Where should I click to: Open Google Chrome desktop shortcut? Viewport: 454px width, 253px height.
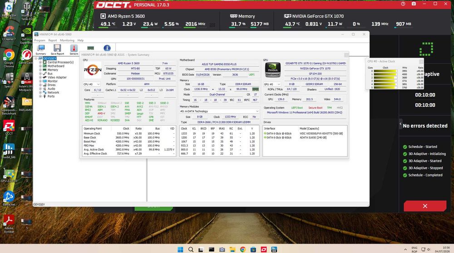(9, 58)
